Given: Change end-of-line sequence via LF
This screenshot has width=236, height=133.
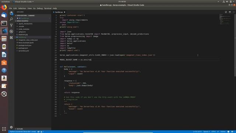Looking at the screenshot, I should [x=218, y=132].
